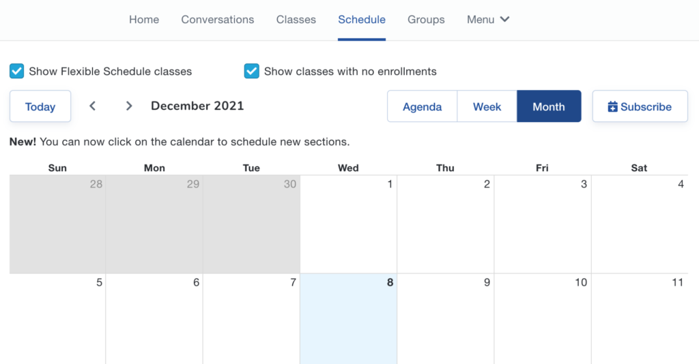Select the November 29 calendar cell
The image size is (699, 364).
point(154,225)
